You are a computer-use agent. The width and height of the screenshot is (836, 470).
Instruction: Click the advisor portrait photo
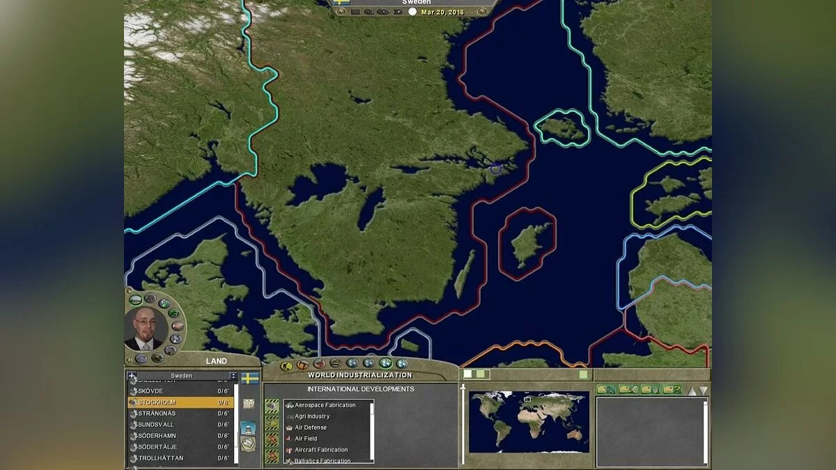[146, 328]
